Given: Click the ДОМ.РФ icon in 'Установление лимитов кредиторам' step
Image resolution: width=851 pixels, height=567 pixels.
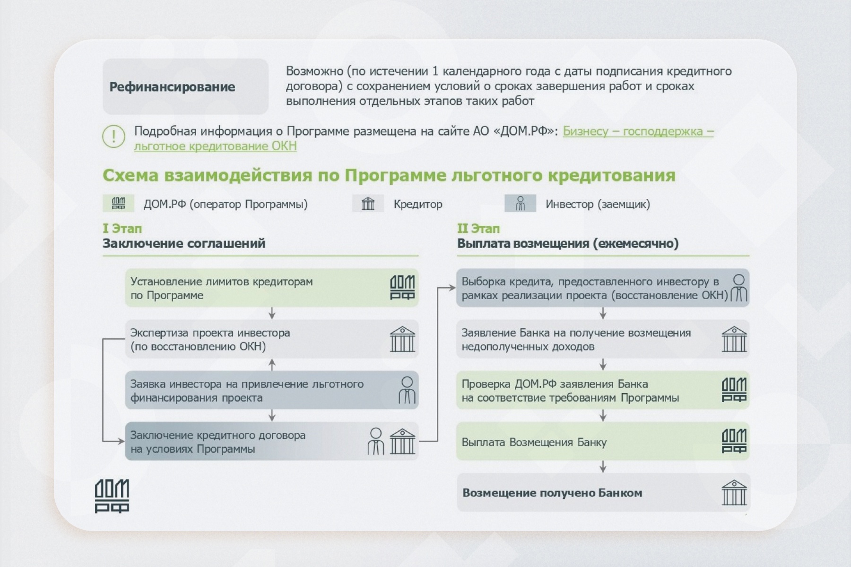Looking at the screenshot, I should pyautogui.click(x=402, y=288).
